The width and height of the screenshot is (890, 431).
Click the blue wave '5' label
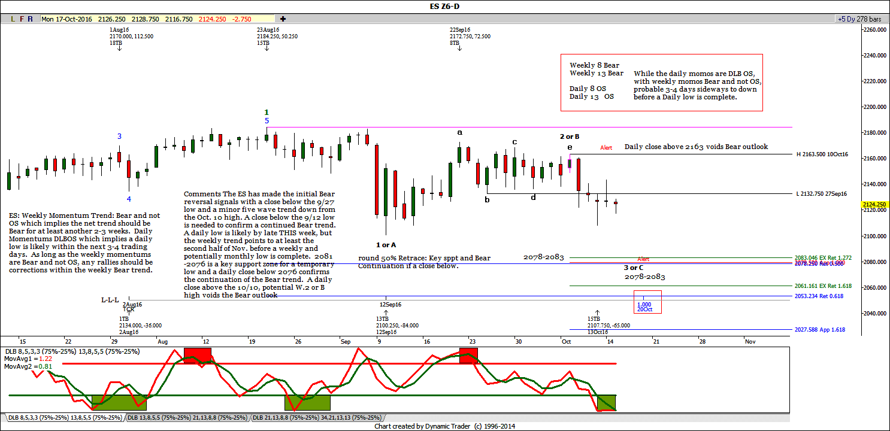(267, 121)
